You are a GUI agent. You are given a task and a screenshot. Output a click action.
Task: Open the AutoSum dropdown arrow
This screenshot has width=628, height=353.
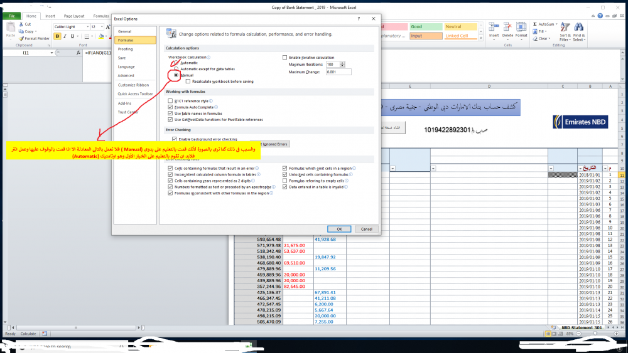point(556,24)
